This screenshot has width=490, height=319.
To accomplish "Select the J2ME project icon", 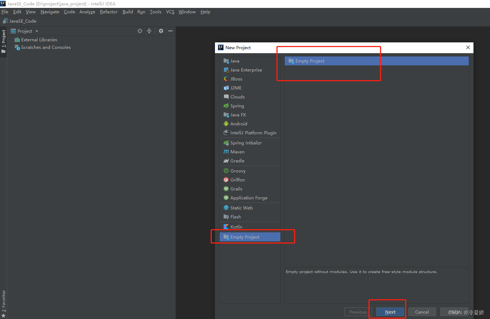I will pos(226,88).
